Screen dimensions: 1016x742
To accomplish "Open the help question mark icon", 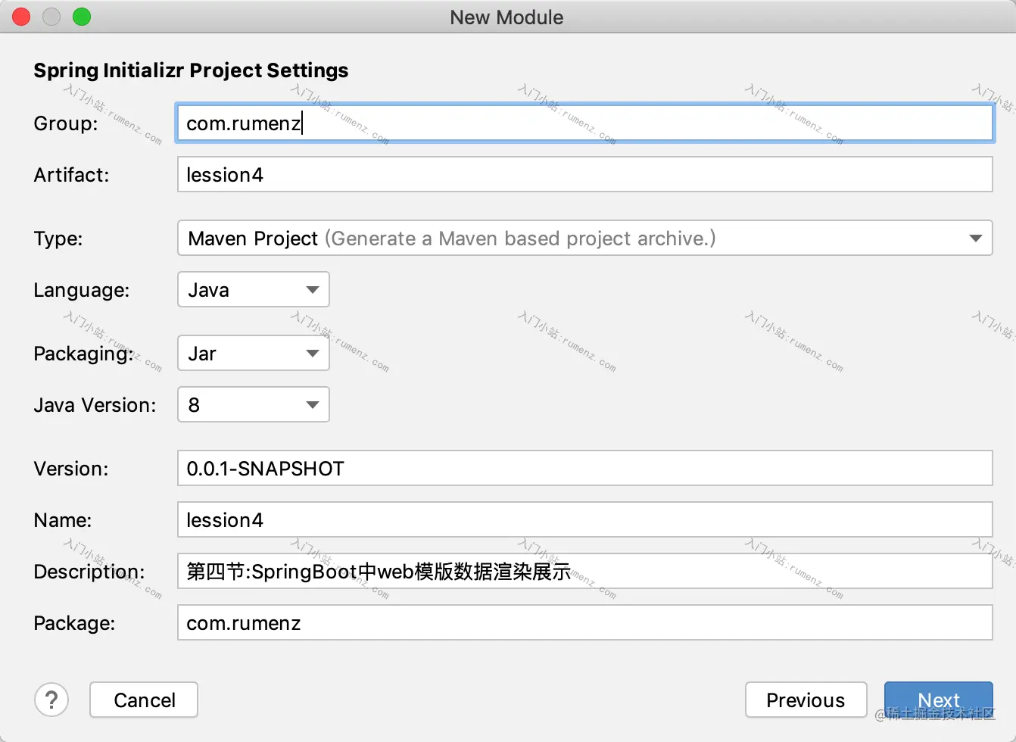I will pos(51,700).
